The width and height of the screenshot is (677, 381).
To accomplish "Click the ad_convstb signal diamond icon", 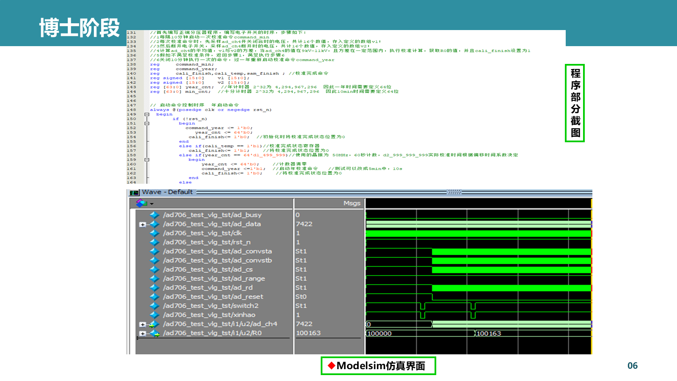I will (x=154, y=260).
